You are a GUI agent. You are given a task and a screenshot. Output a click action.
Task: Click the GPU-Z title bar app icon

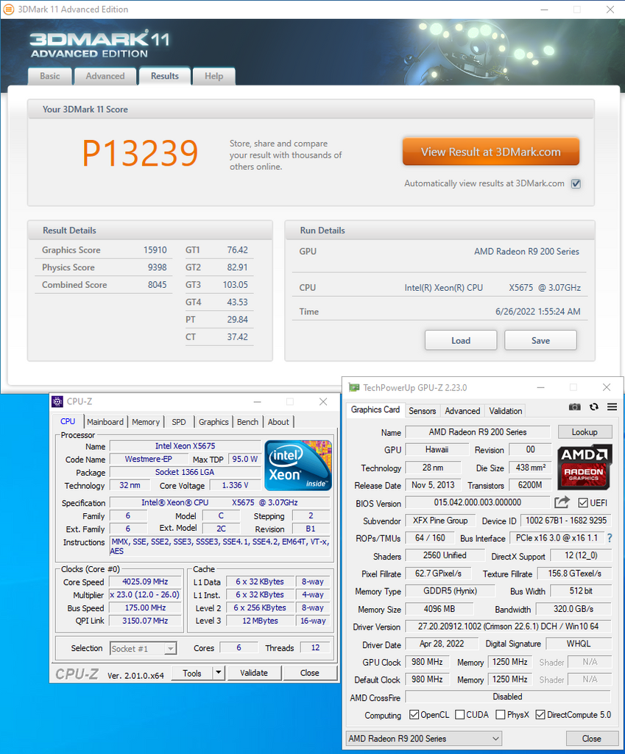[354, 387]
